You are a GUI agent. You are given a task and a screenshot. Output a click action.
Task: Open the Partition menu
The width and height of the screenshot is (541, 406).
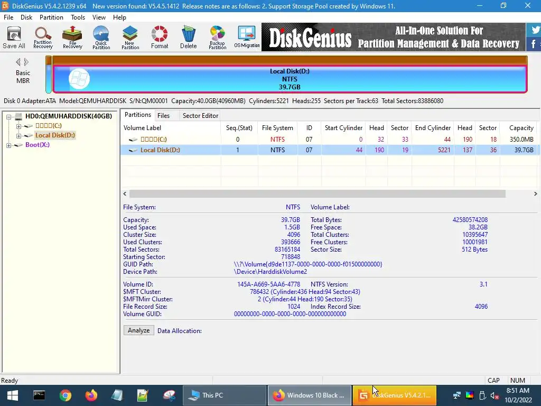click(x=51, y=17)
